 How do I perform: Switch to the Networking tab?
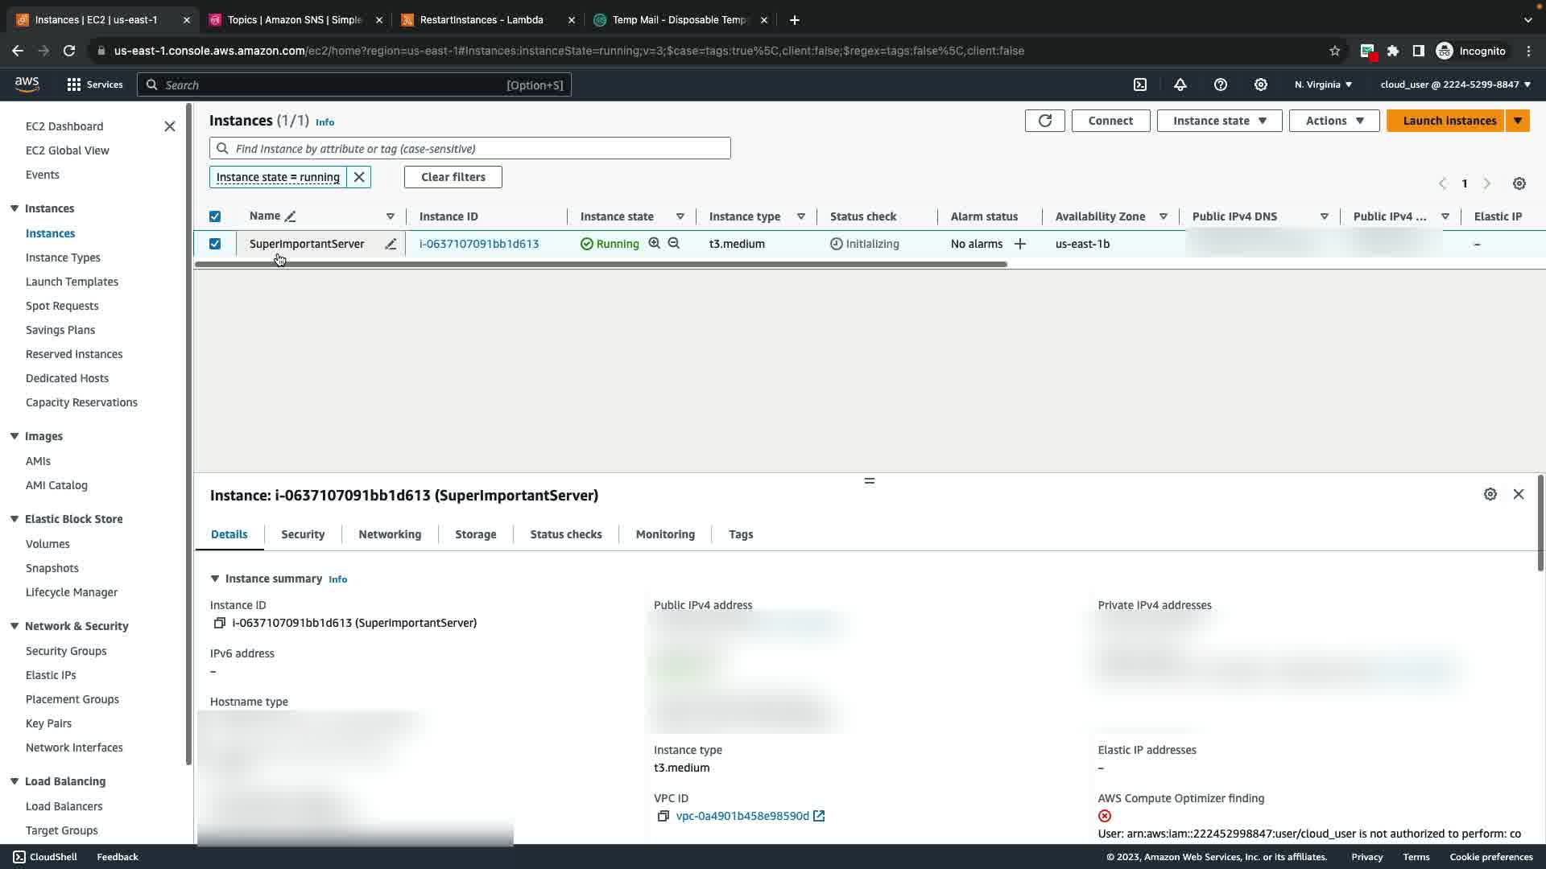390,534
